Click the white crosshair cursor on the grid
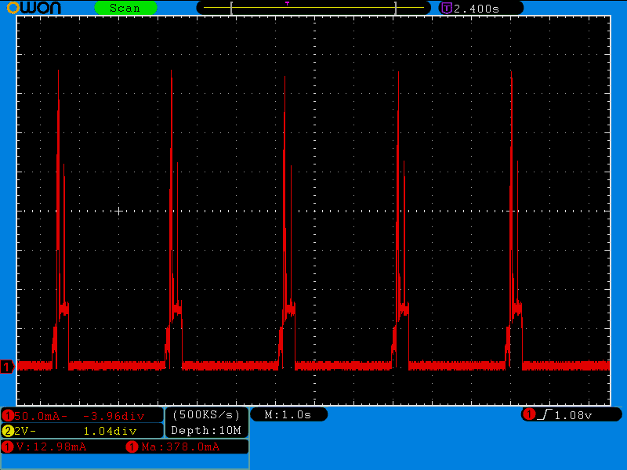The image size is (627, 470). click(x=118, y=211)
